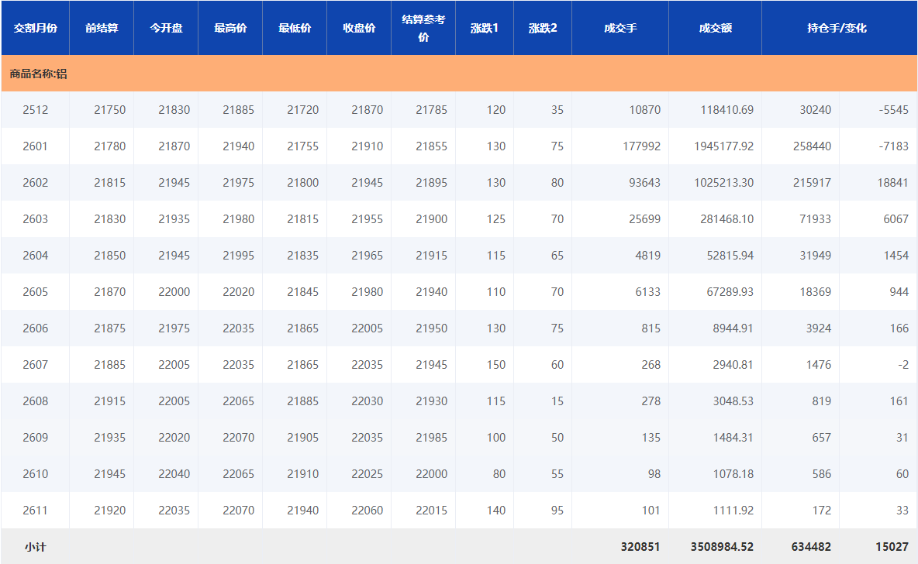
Task: Click the 最高价 column header
Action: (230, 28)
